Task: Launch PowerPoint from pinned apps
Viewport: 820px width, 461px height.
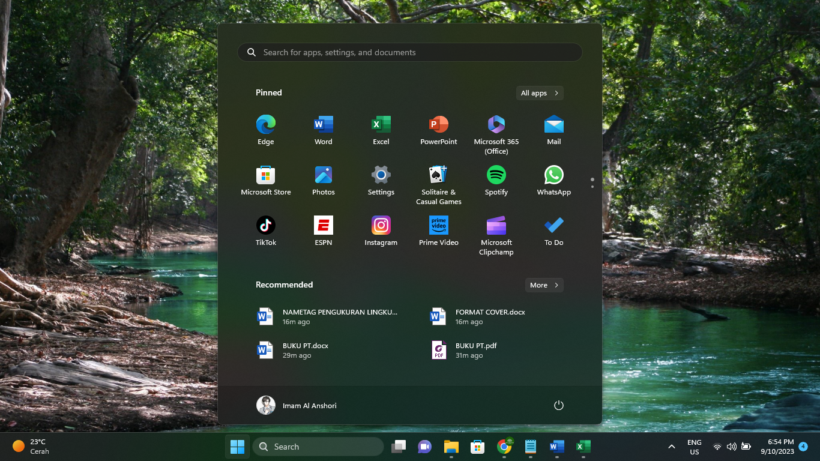Action: pyautogui.click(x=439, y=130)
